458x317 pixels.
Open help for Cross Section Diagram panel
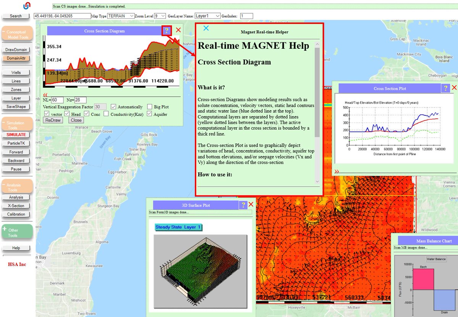(167, 30)
